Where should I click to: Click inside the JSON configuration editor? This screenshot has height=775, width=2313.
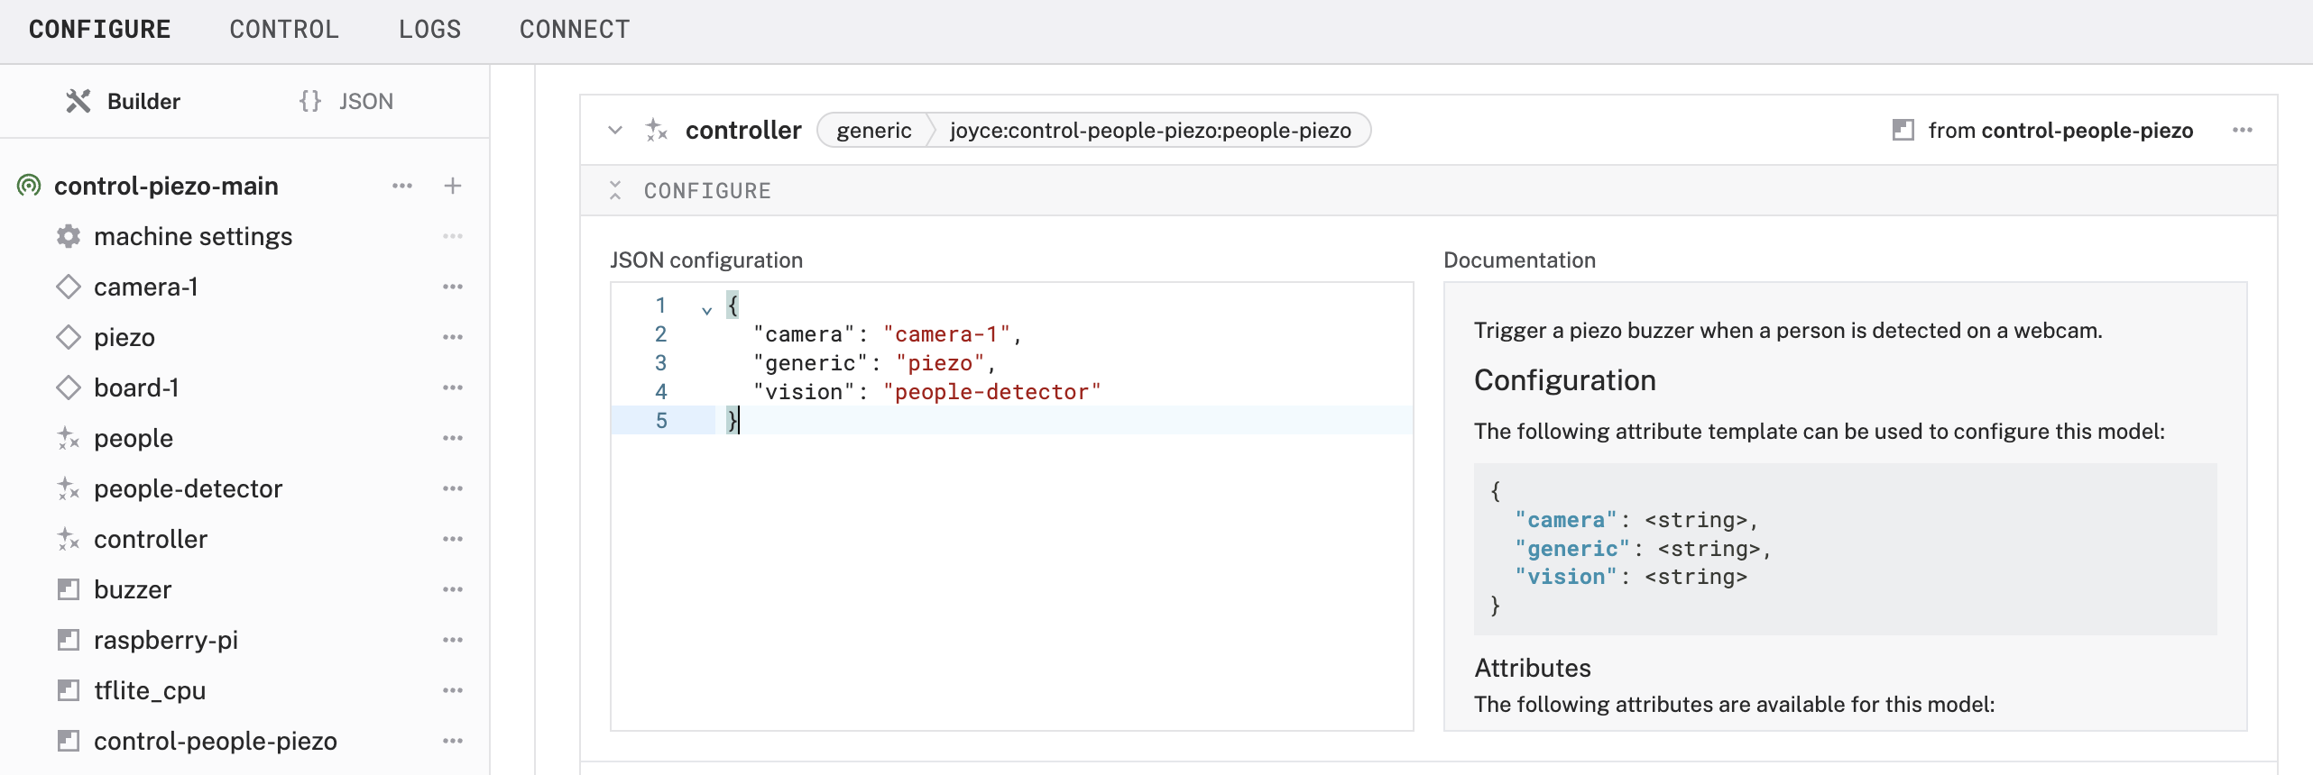point(1011,506)
